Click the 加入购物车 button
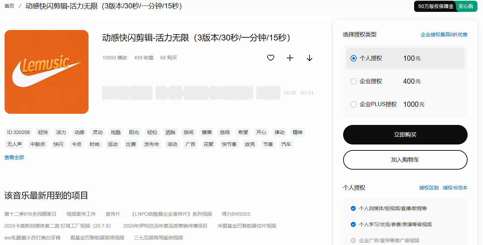This screenshot has width=483, height=245. click(405, 160)
